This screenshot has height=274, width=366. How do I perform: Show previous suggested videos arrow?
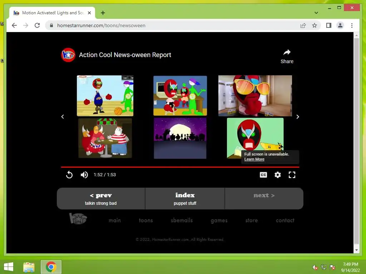(63, 117)
